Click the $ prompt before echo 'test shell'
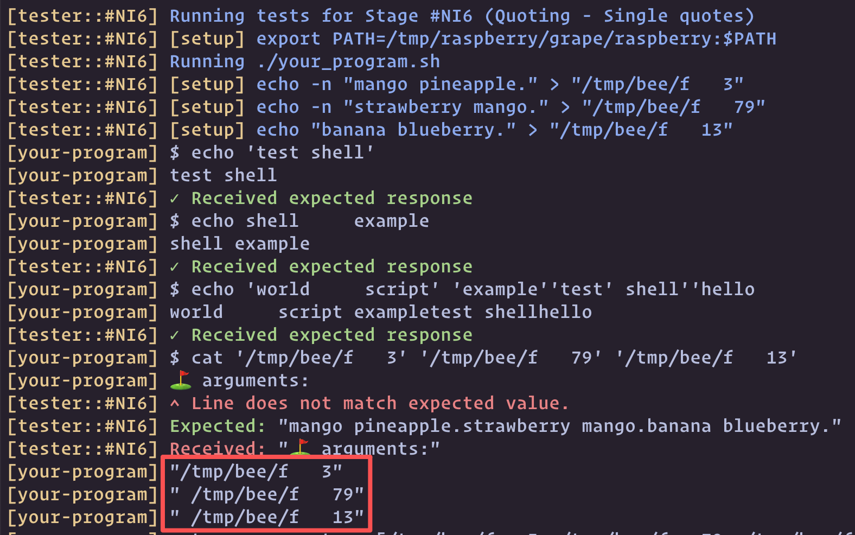The width and height of the screenshot is (855, 535). [x=174, y=153]
